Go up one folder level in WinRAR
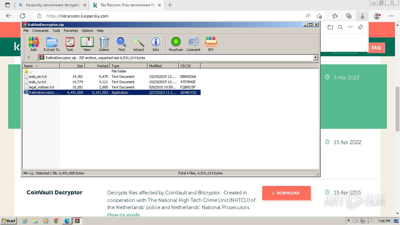This screenshot has width=400, height=225. coord(29,57)
